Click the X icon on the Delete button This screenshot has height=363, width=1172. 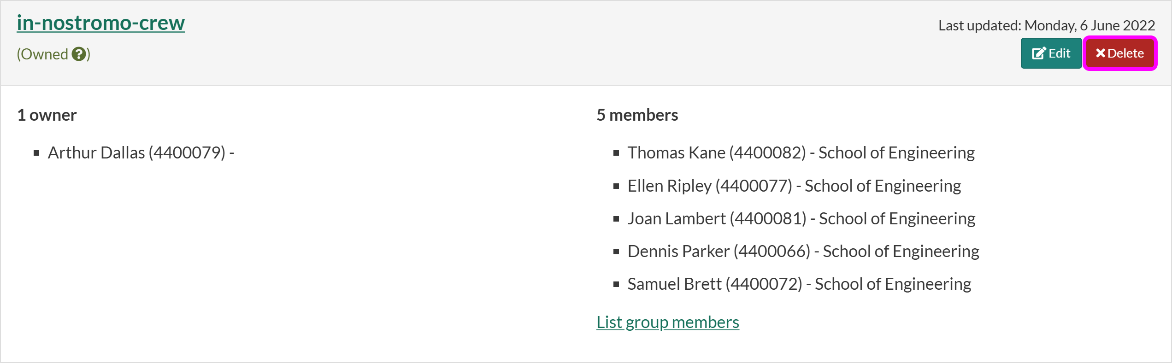coord(1101,53)
